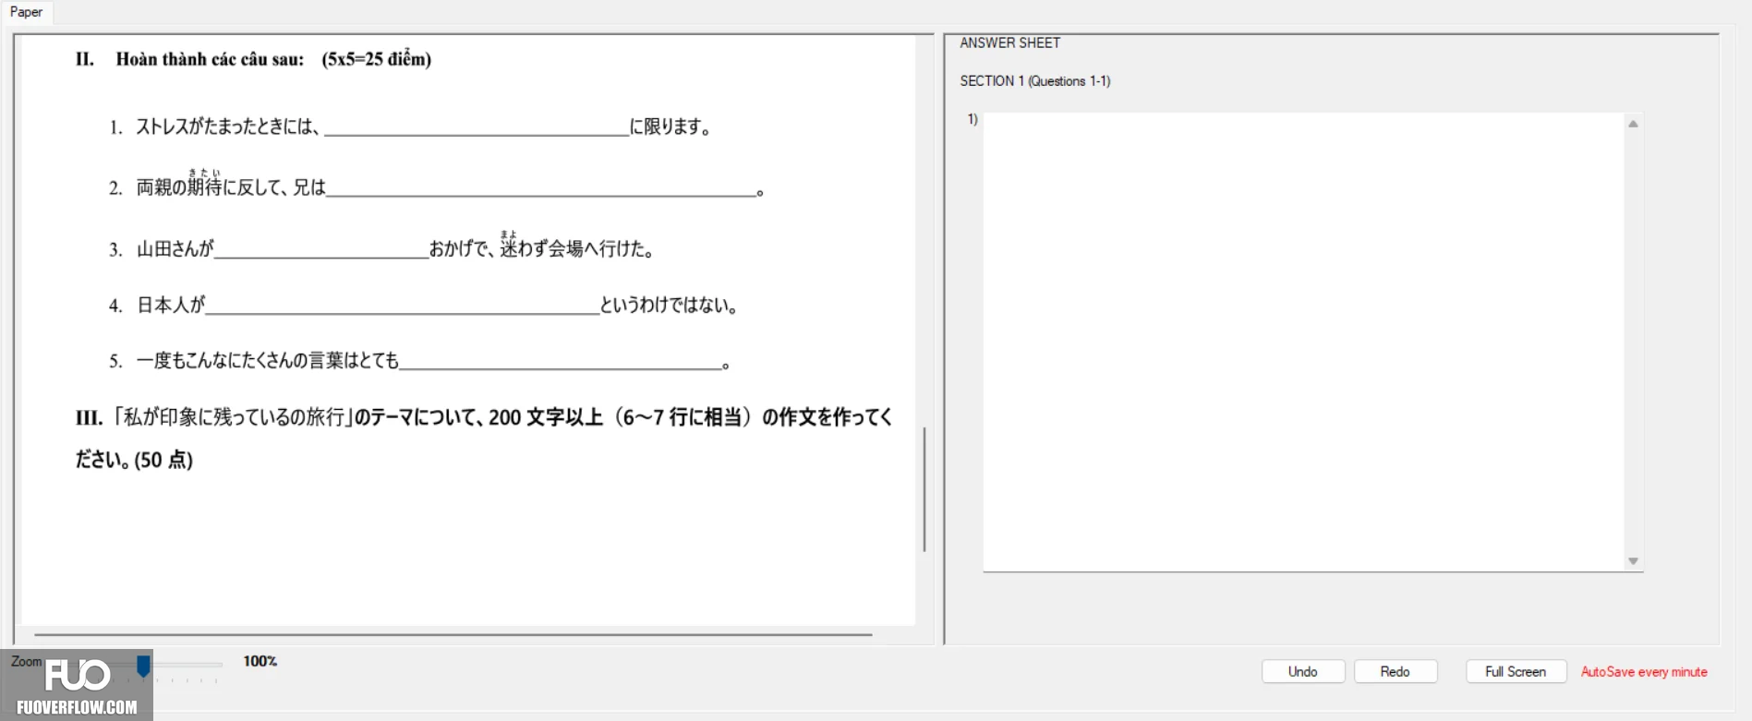Click the paper pane horizontal scrollbar
Screen dimensions: 1752x721
pos(453,635)
